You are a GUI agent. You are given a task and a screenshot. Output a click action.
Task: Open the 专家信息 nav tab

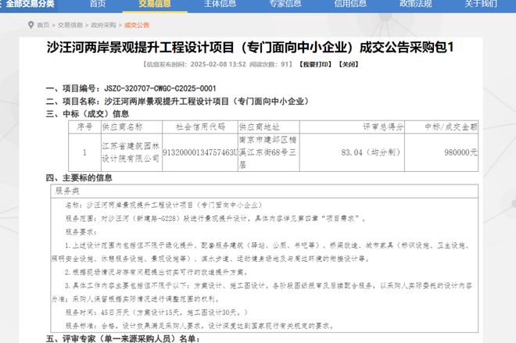(285, 4)
